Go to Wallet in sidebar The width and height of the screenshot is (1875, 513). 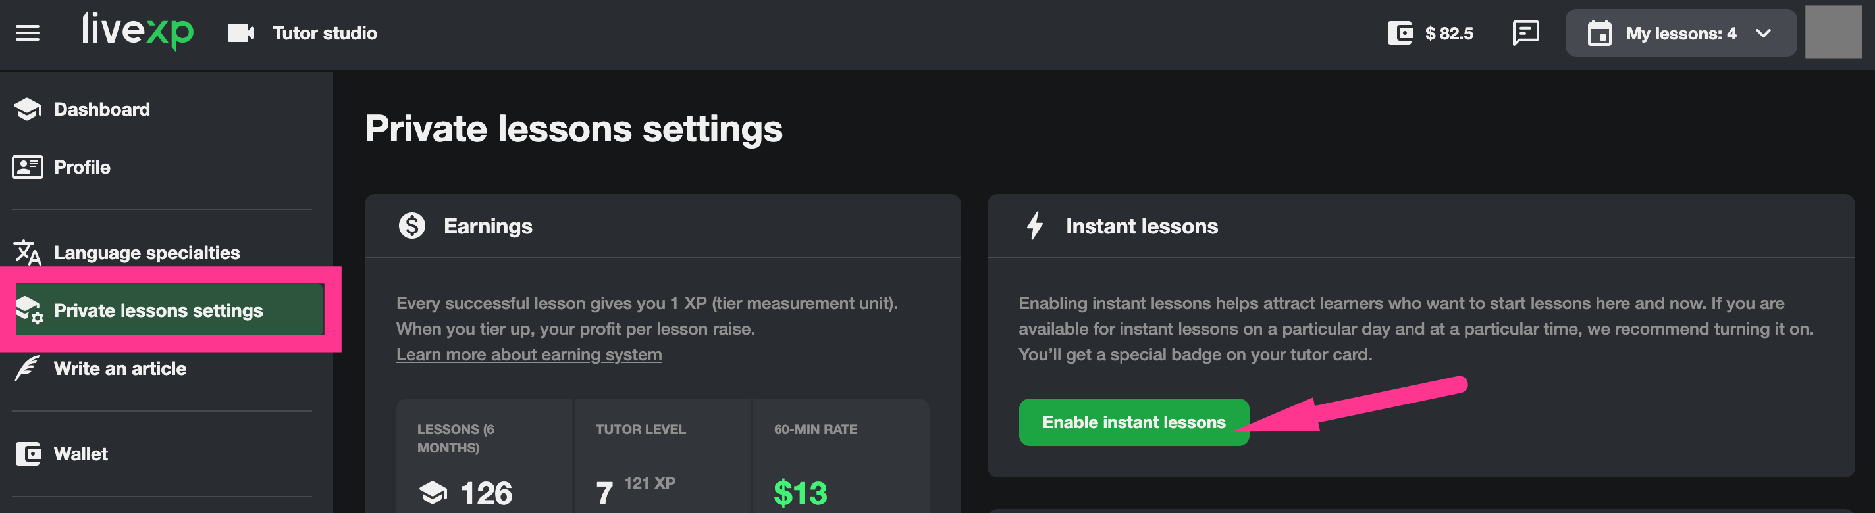pyautogui.click(x=81, y=454)
